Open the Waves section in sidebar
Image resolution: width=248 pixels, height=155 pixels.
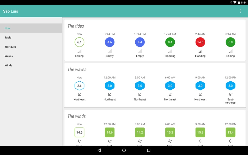pyautogui.click(x=31, y=56)
